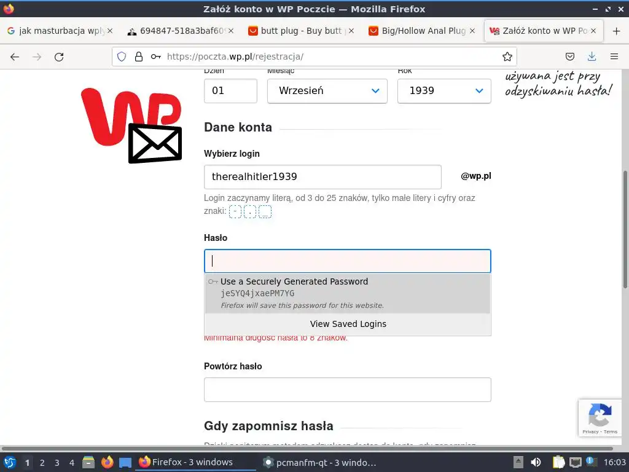Insert underscore character chip into login
The height and width of the screenshot is (472, 629).
(265, 211)
